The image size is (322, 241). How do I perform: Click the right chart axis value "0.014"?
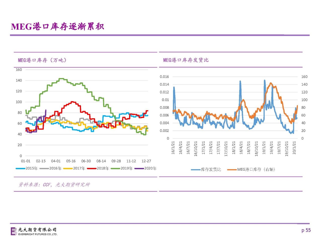click(x=164, y=84)
